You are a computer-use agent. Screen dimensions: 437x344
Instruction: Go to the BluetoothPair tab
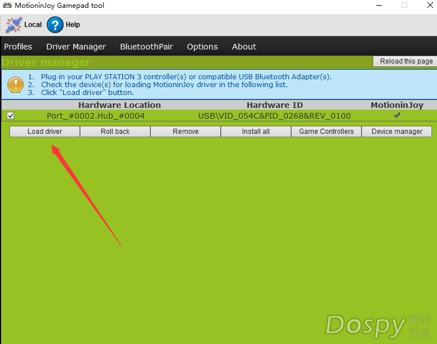pyautogui.click(x=146, y=47)
